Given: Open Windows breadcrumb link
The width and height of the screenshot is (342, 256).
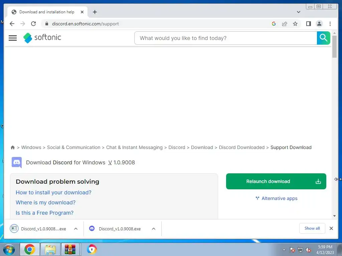Looking at the screenshot, I should coord(31,147).
